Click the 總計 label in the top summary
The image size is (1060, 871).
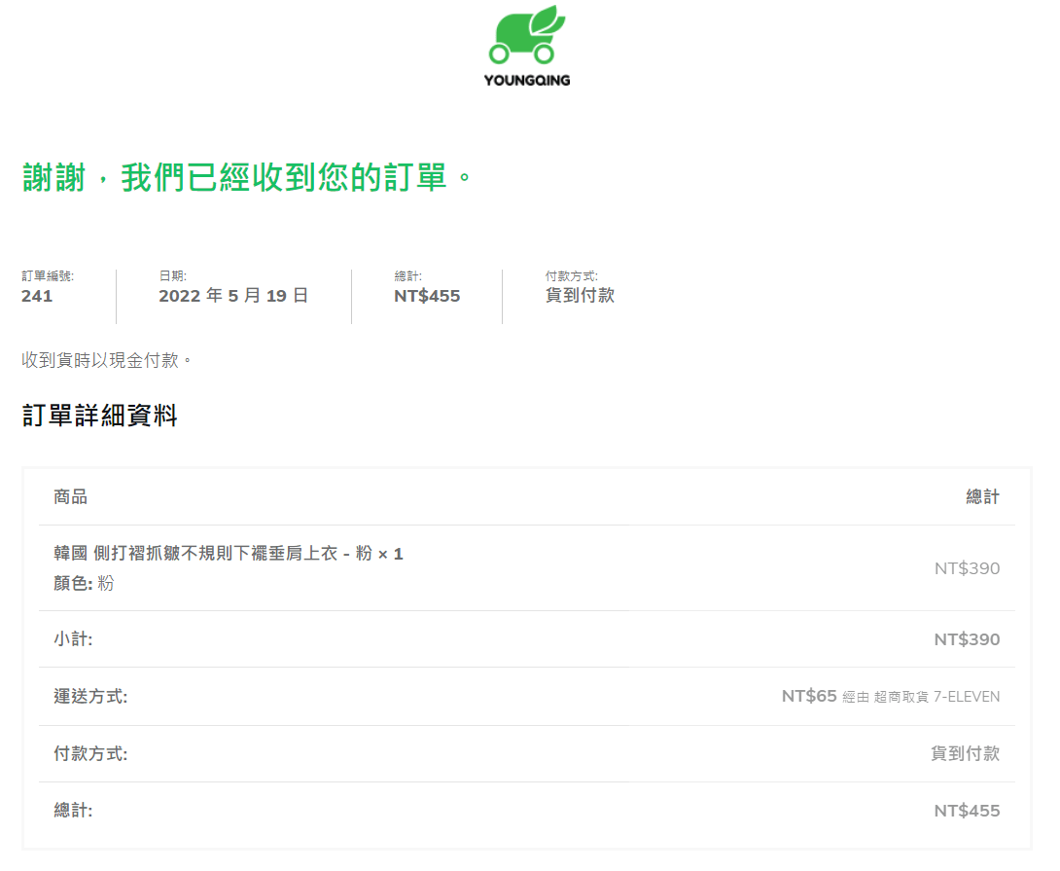tap(407, 276)
